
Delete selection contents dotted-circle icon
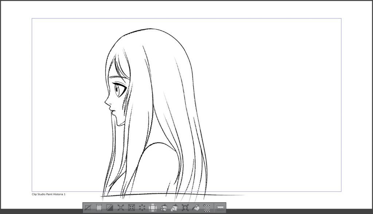pos(142,208)
